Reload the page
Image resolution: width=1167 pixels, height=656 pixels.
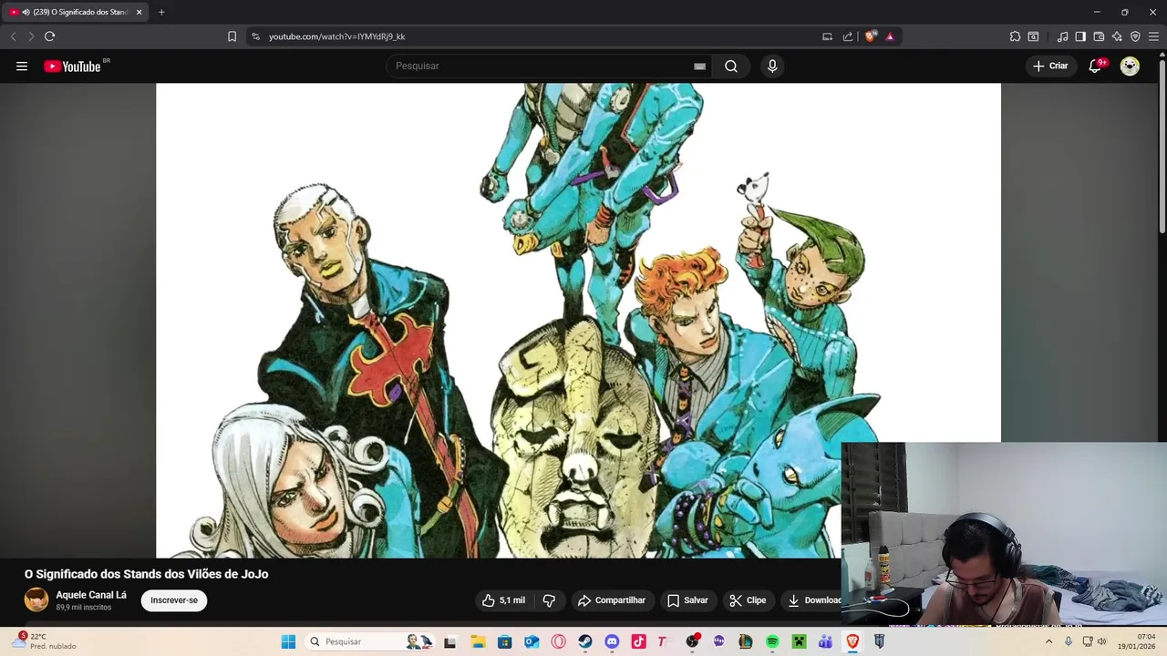pos(49,36)
